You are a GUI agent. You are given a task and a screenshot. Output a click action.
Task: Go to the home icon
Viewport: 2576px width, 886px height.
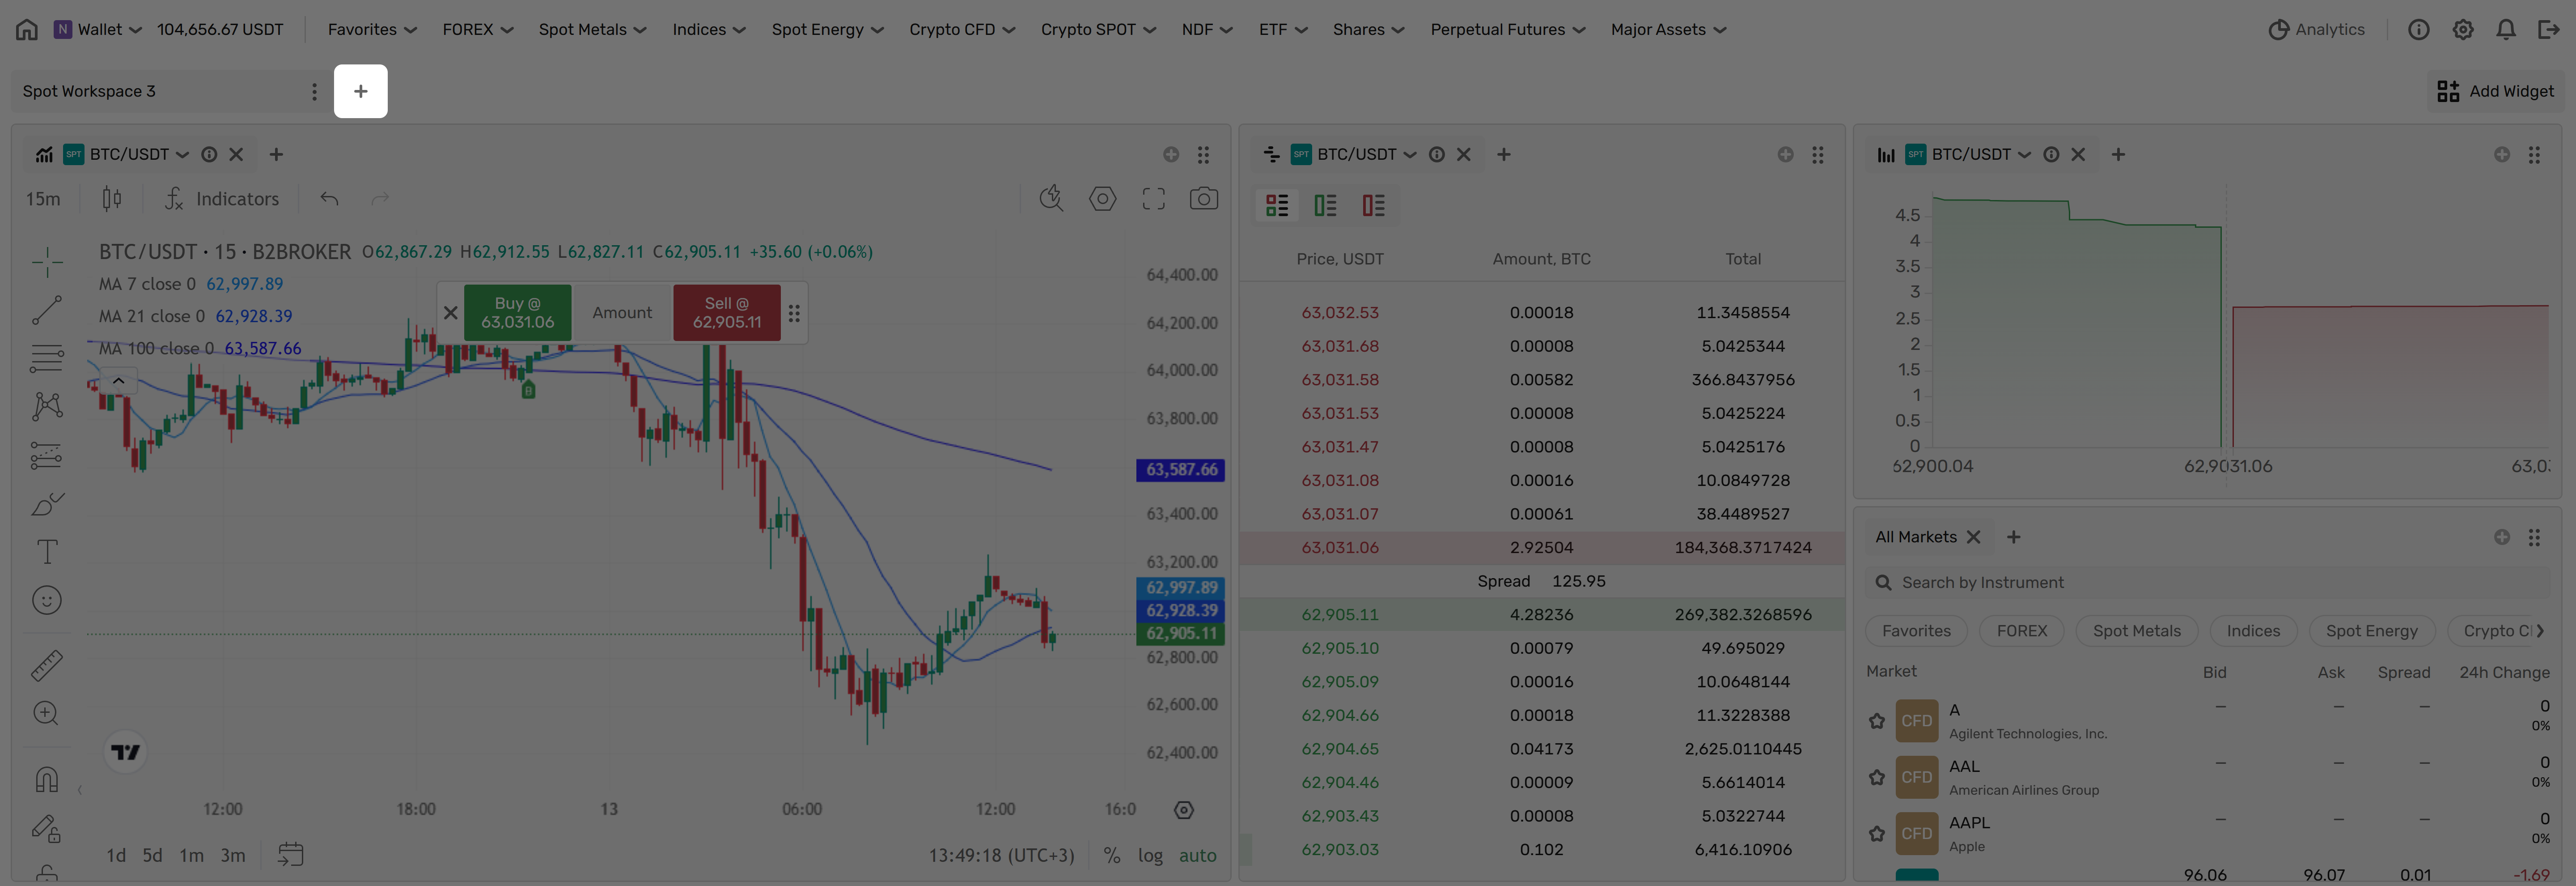27,29
